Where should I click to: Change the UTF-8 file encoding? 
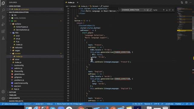pyautogui.click(x=156, y=104)
